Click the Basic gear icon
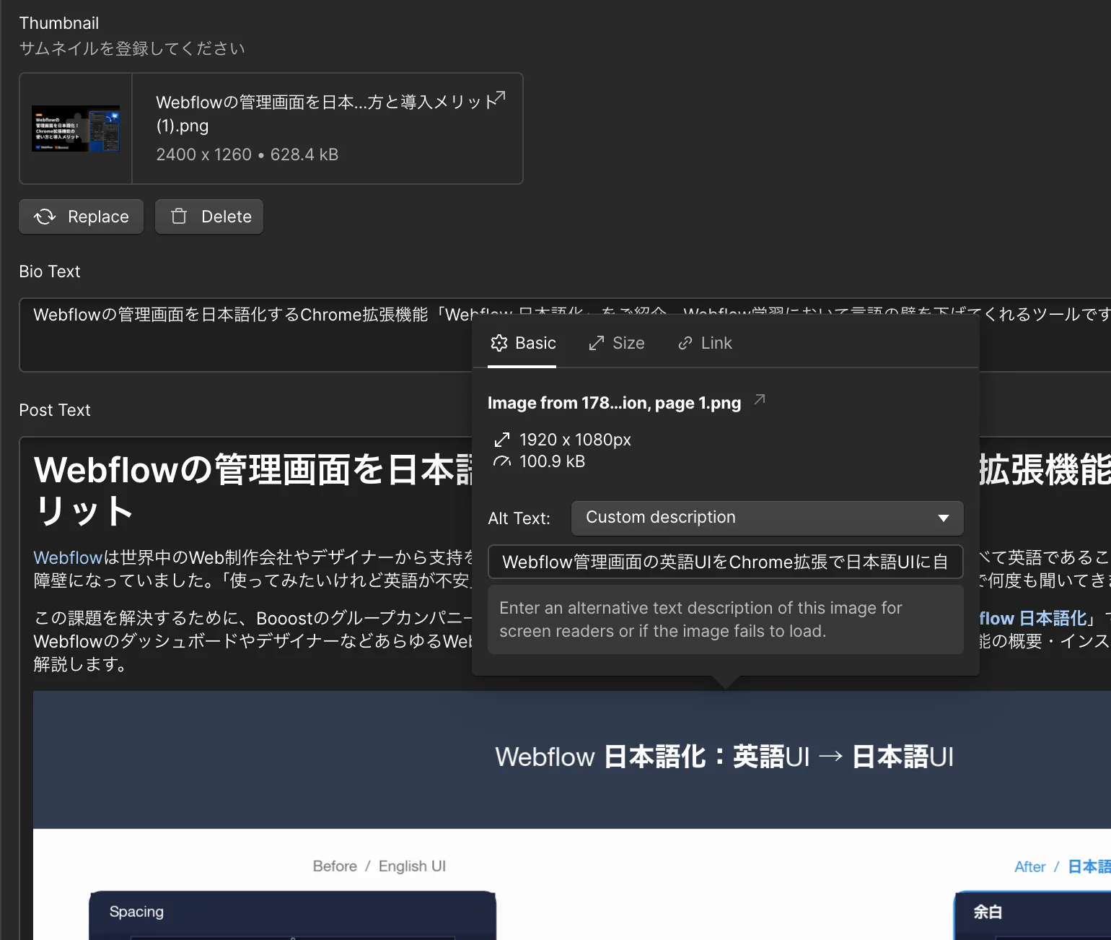Image resolution: width=1111 pixels, height=940 pixels. click(x=499, y=343)
